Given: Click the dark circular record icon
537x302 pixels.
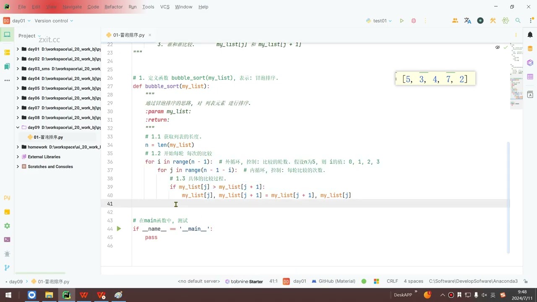Looking at the screenshot, I should coord(480,21).
